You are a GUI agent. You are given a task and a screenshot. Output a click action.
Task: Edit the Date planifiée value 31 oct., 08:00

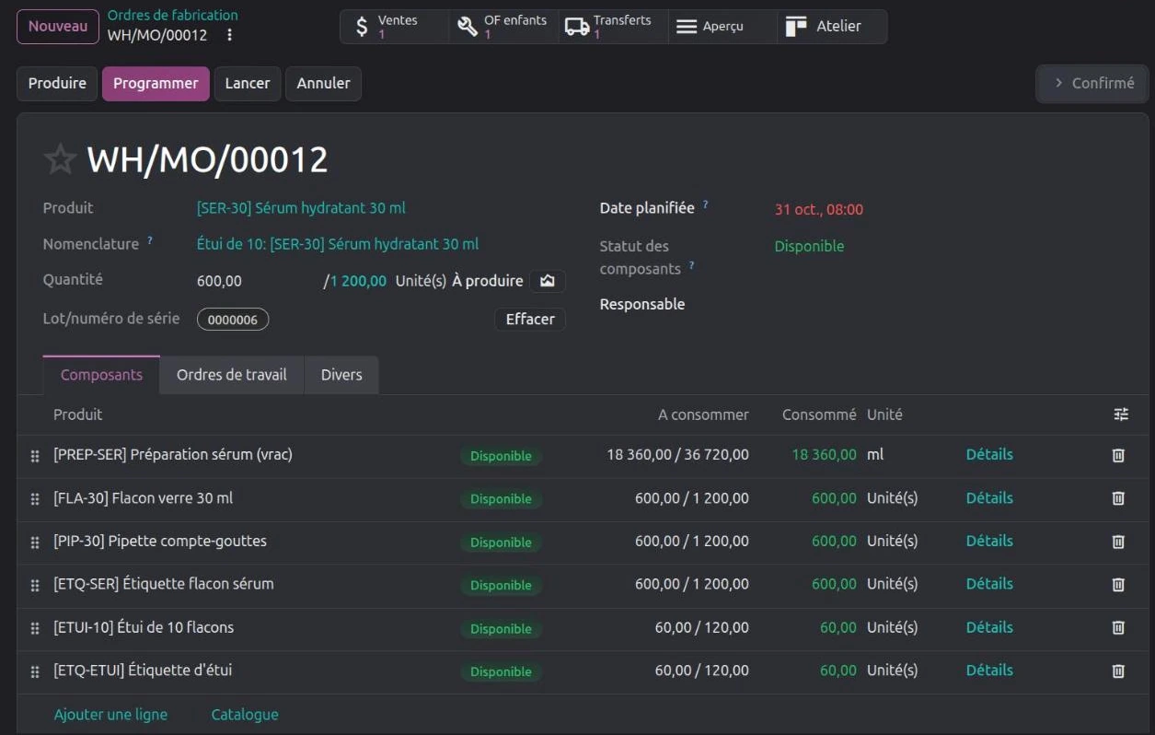[x=819, y=209]
